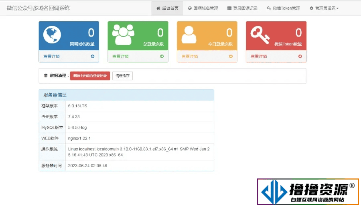Select framework version value 6.0.13LTS
The image size is (361, 205).
click(77, 106)
